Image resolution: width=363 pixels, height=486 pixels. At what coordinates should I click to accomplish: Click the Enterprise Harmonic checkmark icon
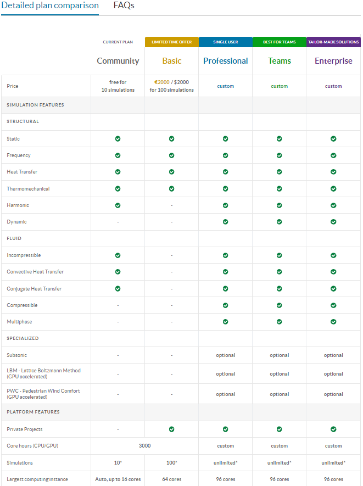333,205
